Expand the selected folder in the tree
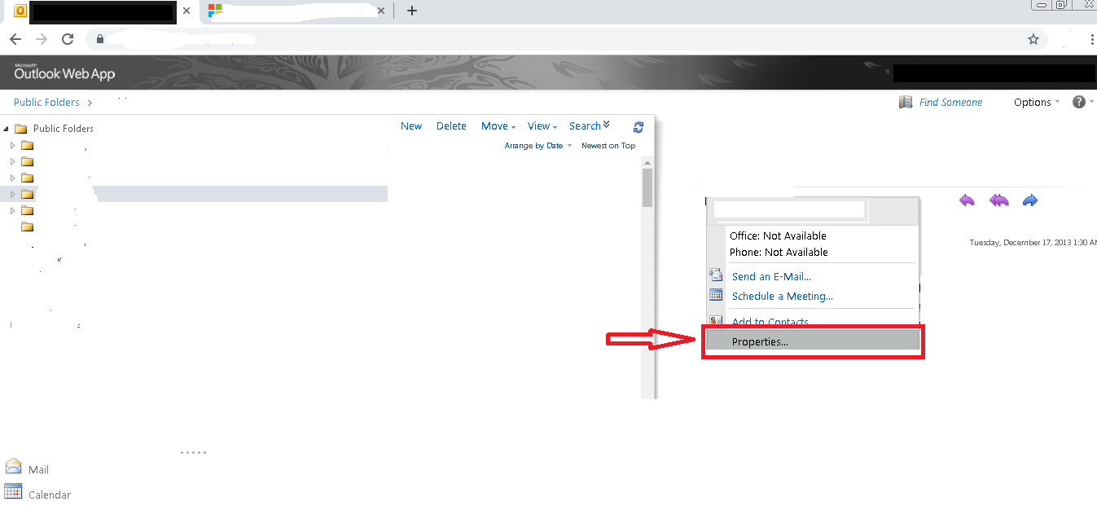1097x506 pixels. coord(12,194)
